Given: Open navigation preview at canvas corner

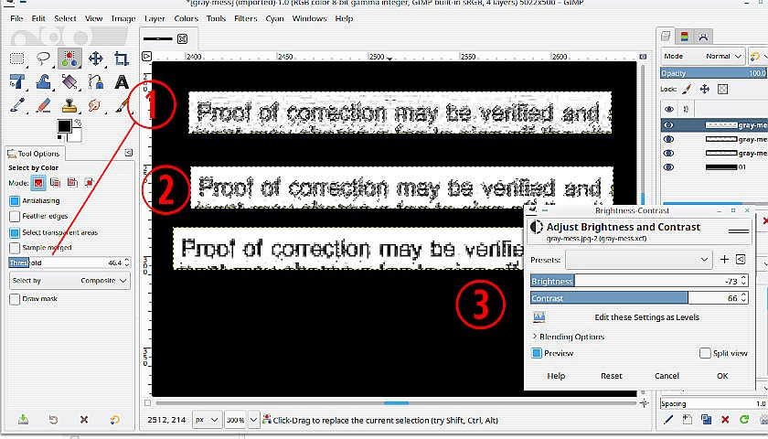Looking at the screenshot, I should tap(644, 403).
